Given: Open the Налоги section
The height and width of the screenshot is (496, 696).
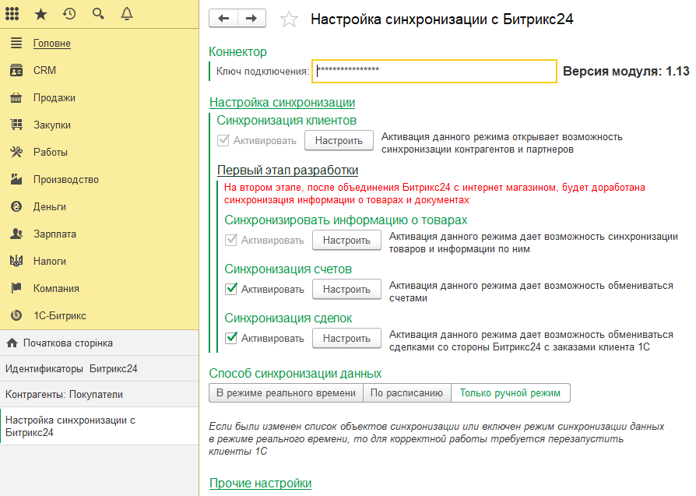Looking at the screenshot, I should (50, 261).
